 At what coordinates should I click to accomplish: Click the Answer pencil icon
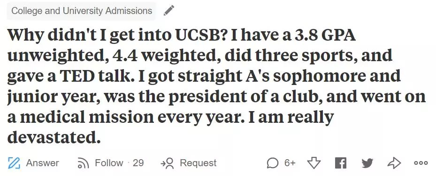[x=13, y=163]
